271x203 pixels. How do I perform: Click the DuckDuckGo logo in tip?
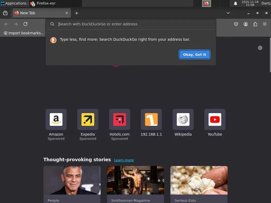[x=53, y=40]
